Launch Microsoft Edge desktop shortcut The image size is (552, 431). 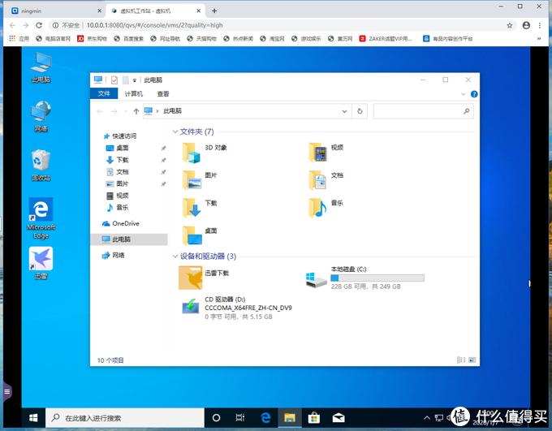coord(41,218)
